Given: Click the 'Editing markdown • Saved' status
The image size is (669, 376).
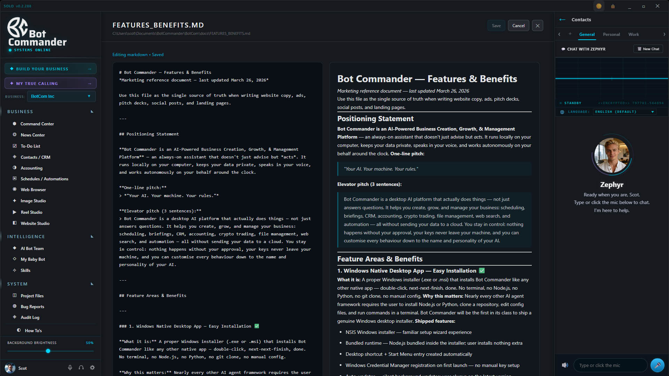Looking at the screenshot, I should [x=138, y=55].
